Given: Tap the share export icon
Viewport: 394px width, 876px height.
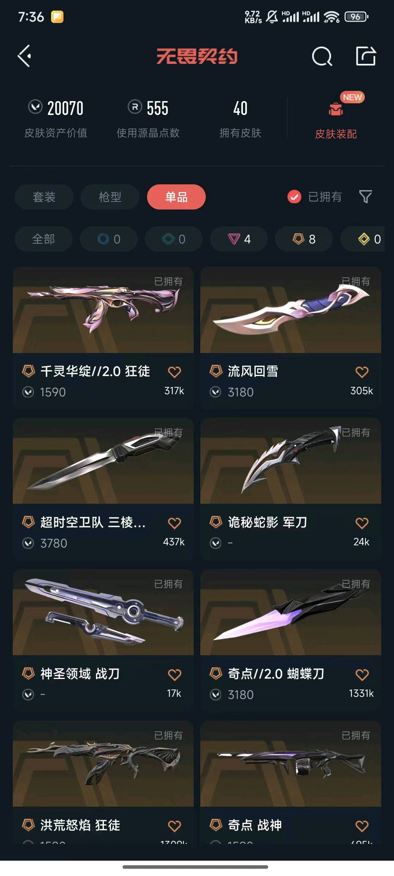Looking at the screenshot, I should (366, 56).
